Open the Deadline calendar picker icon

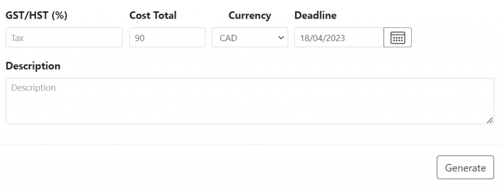pos(398,37)
